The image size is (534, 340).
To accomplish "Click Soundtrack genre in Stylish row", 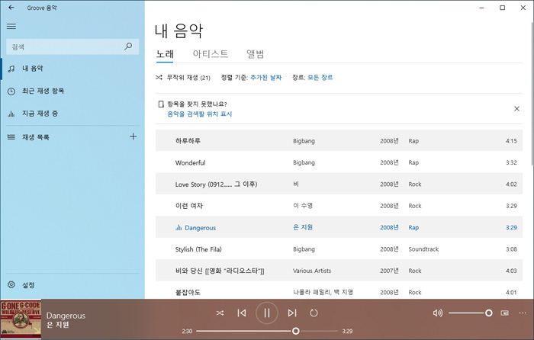I will (423, 249).
